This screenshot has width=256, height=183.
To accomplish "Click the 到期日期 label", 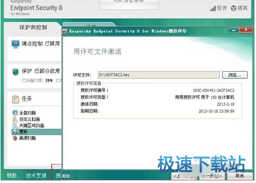I will pos(89,111).
